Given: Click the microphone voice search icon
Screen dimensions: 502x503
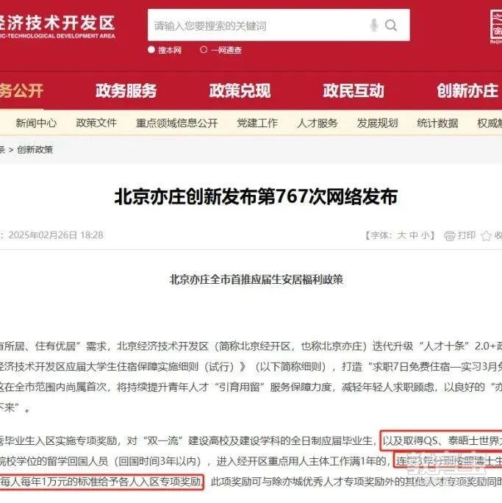Looking at the screenshot, I should pos(374,25).
